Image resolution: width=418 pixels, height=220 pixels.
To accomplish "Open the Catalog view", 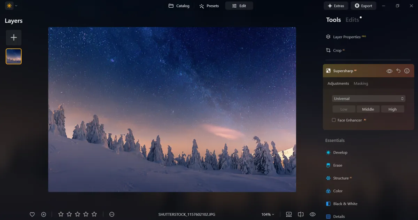I will click(x=179, y=6).
